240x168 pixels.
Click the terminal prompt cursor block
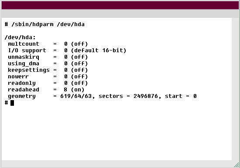tap(12, 103)
